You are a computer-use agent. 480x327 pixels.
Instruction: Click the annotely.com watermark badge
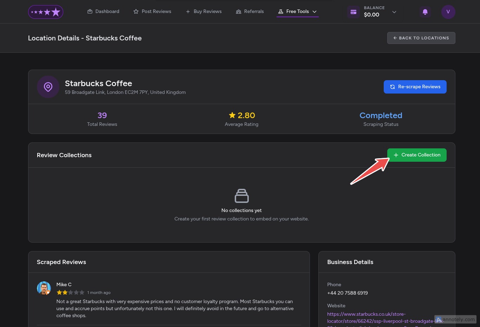click(455, 319)
